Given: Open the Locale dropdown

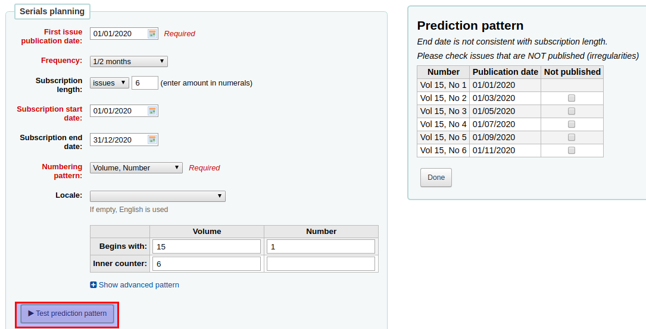Looking at the screenshot, I should click(157, 196).
